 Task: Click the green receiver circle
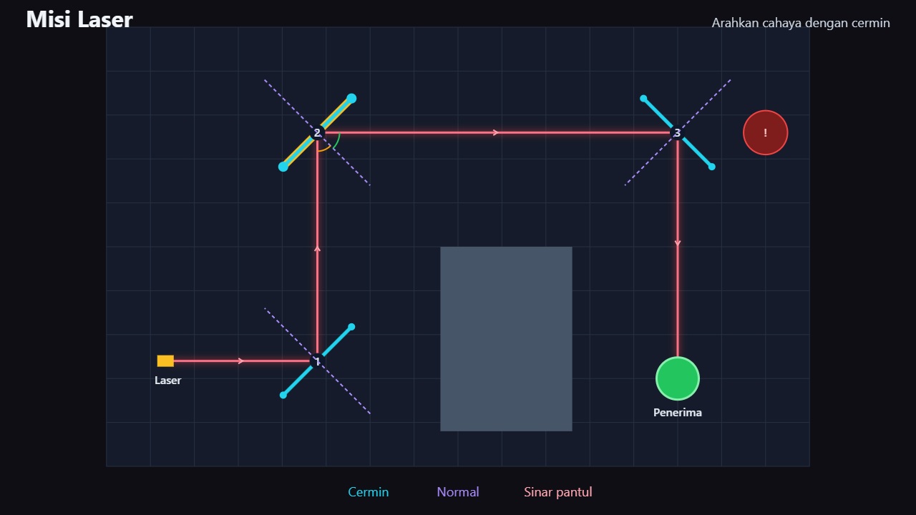[678, 378]
